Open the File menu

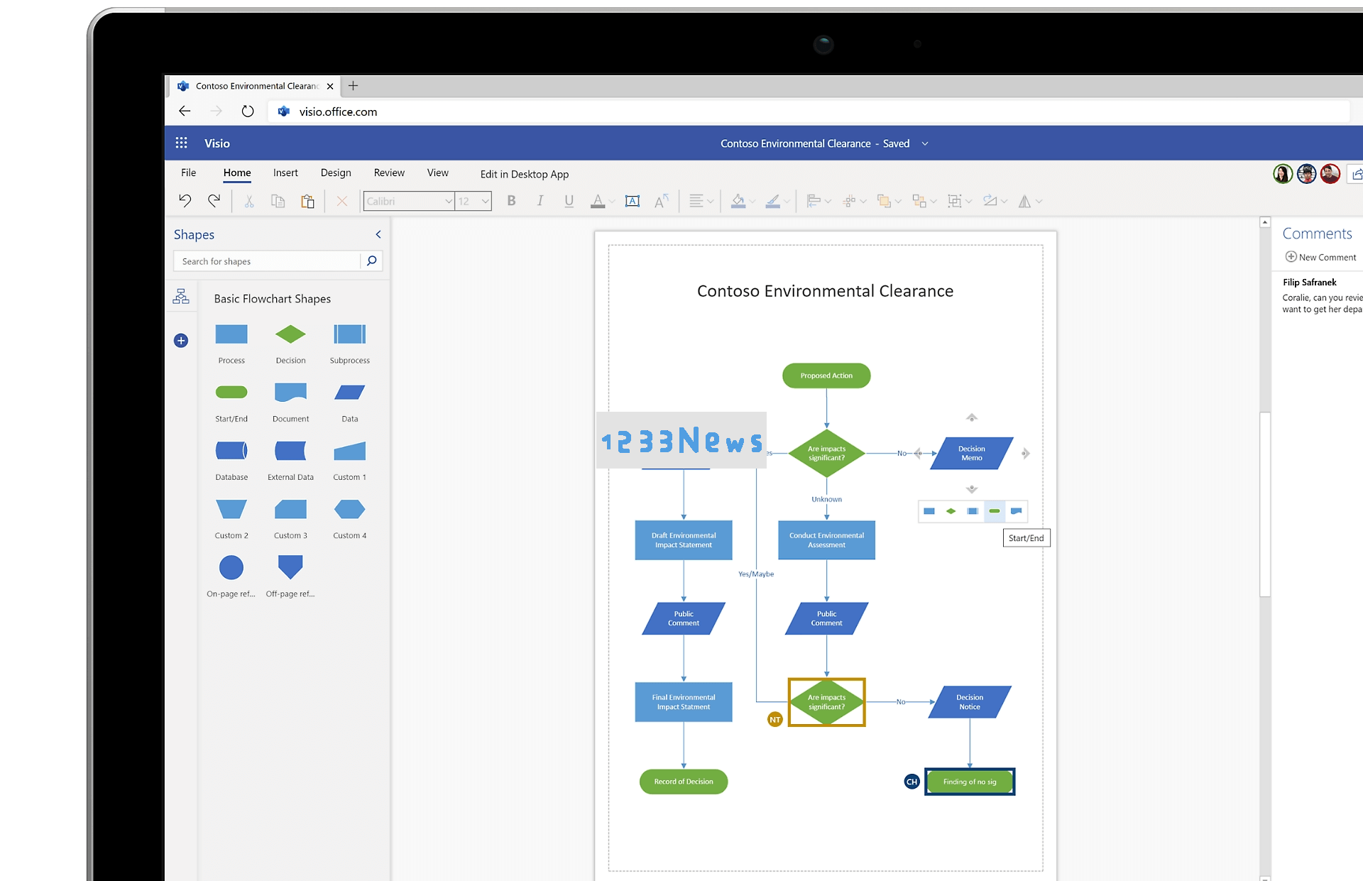coord(188,173)
